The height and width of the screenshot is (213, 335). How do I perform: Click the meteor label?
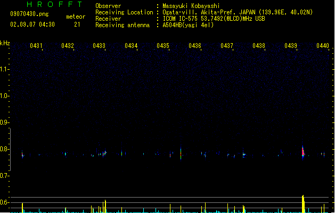(76, 17)
